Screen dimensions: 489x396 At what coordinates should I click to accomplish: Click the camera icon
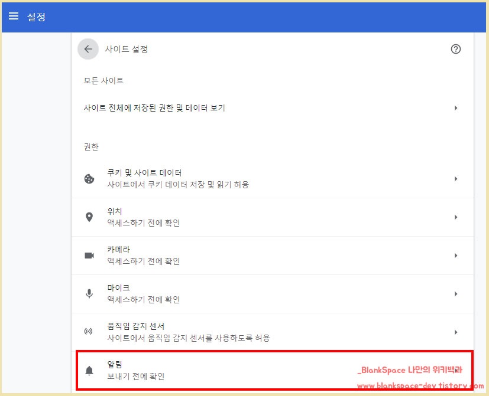[x=89, y=256]
